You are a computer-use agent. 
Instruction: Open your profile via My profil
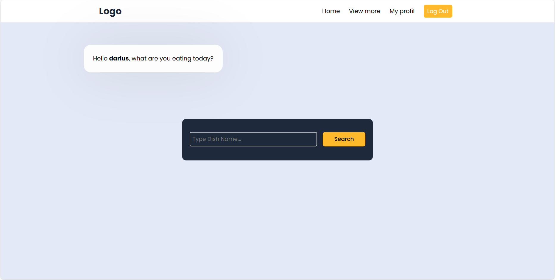coord(402,11)
